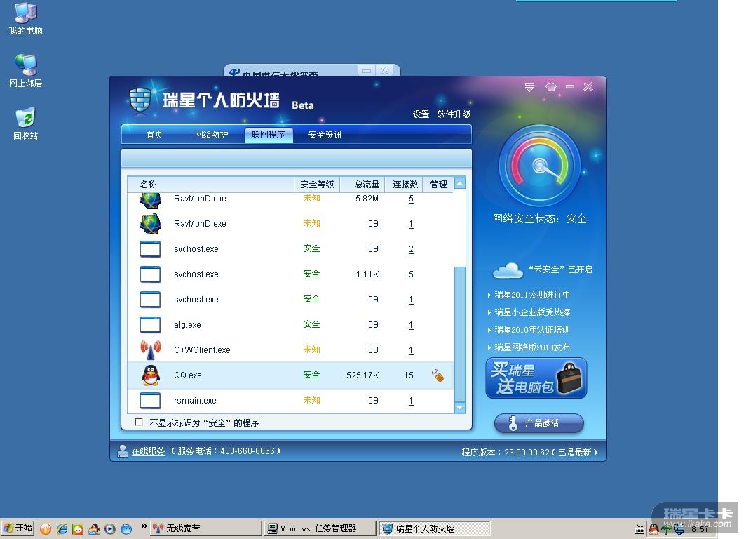Click the green umbrella tray icon

pyautogui.click(x=667, y=529)
